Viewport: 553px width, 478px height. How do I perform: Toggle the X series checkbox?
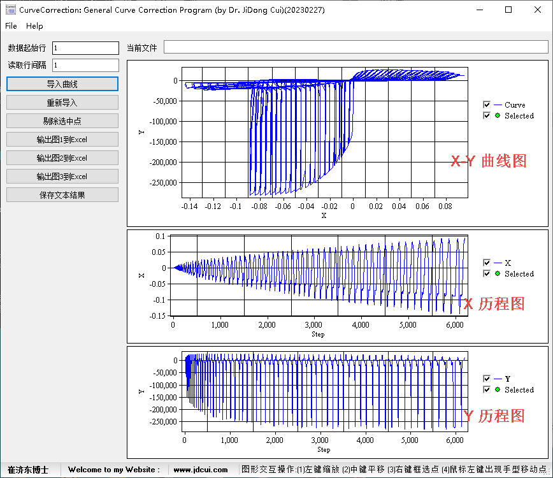click(487, 263)
